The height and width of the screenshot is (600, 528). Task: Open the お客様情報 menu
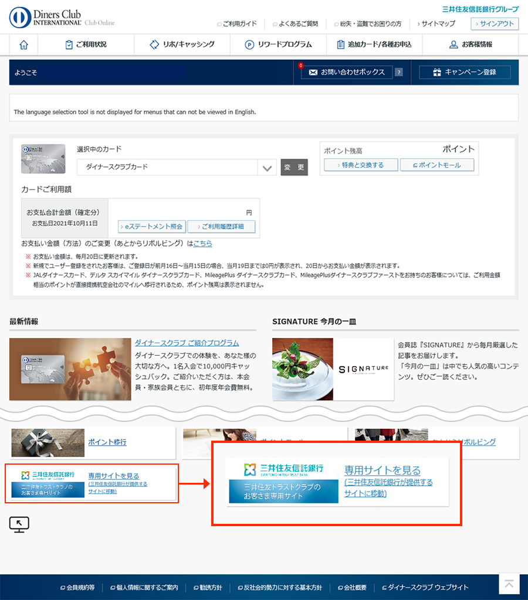[x=471, y=45]
